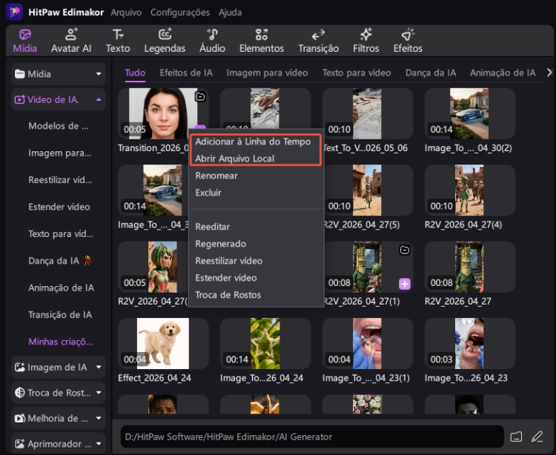Expand the Melhoria de ... section

point(59,418)
